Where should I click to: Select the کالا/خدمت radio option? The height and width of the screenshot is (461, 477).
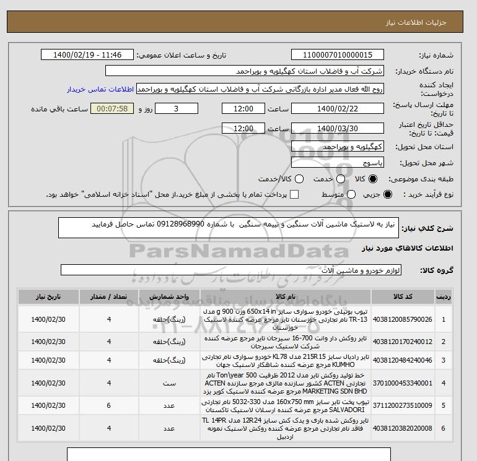[x=299, y=179]
